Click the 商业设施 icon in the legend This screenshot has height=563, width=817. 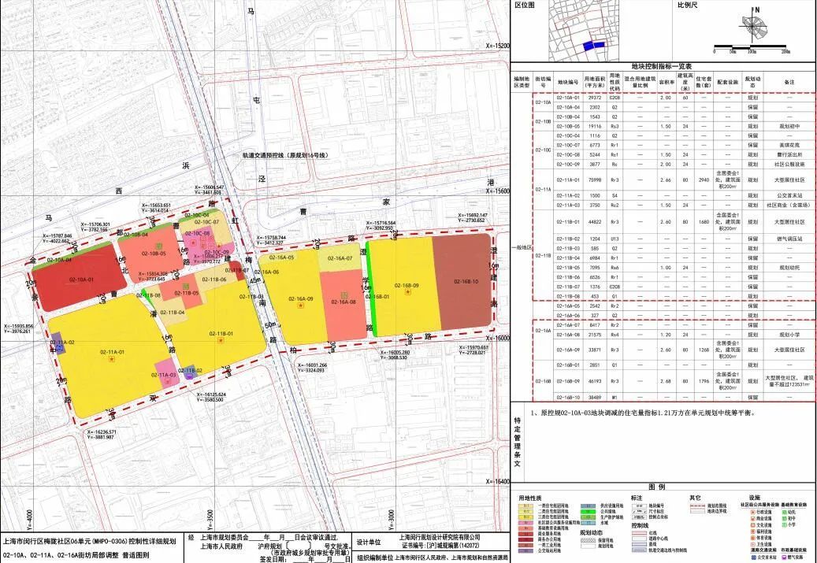click(753, 519)
